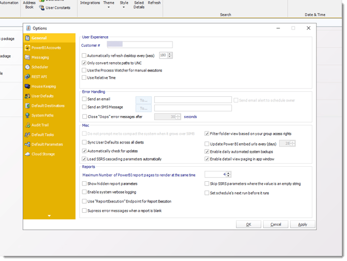Open the PowerBI Accounts icon in sidebar
The image size is (347, 261).
pyautogui.click(x=27, y=48)
